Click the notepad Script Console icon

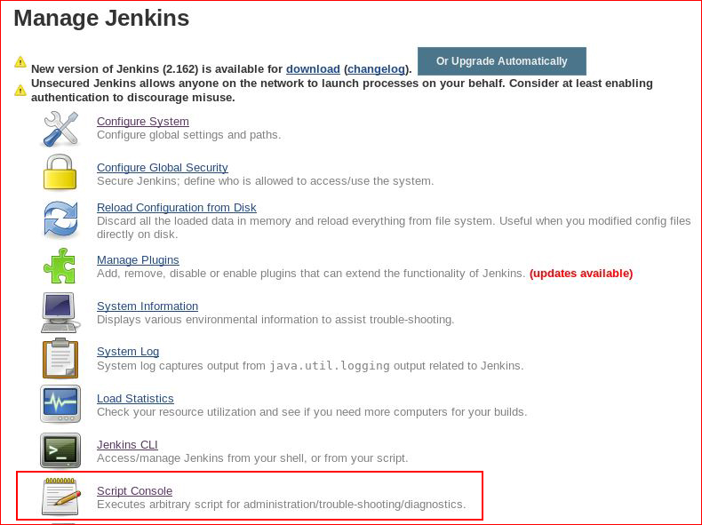pyautogui.click(x=61, y=497)
